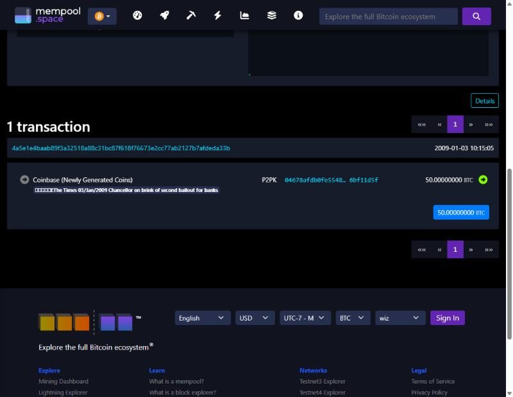Go to last page in top pagination
Image resolution: width=513 pixels, height=397 pixels.
tap(489, 125)
